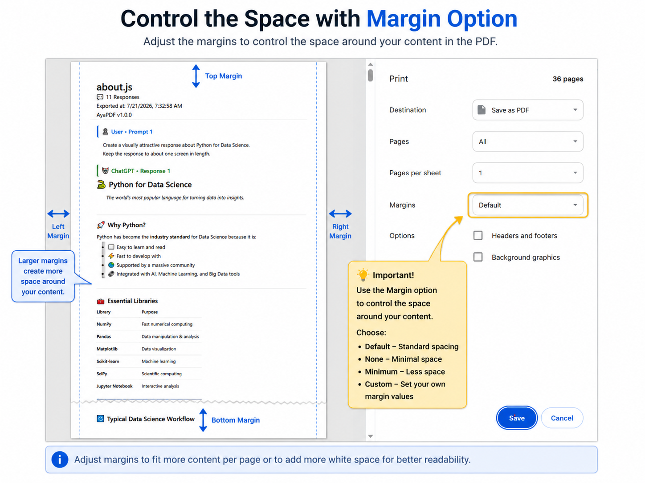Click the Pandas row in libraries table

(149, 337)
